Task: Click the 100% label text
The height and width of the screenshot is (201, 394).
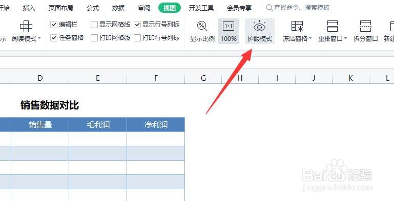Action: tap(229, 39)
